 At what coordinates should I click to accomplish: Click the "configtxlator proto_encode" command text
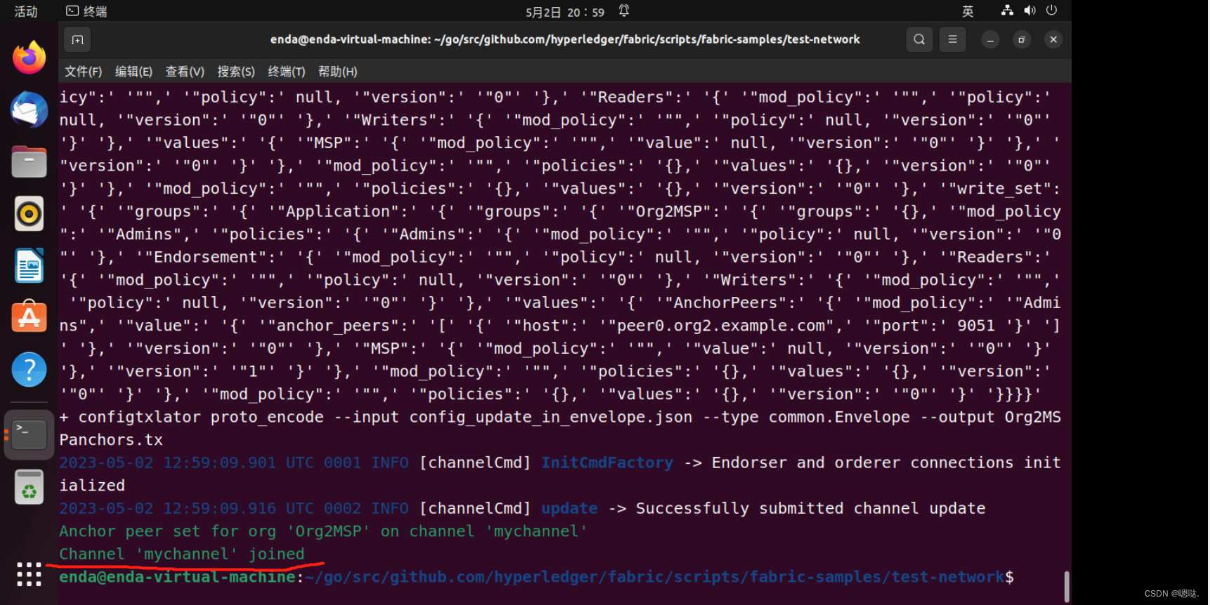(x=201, y=417)
